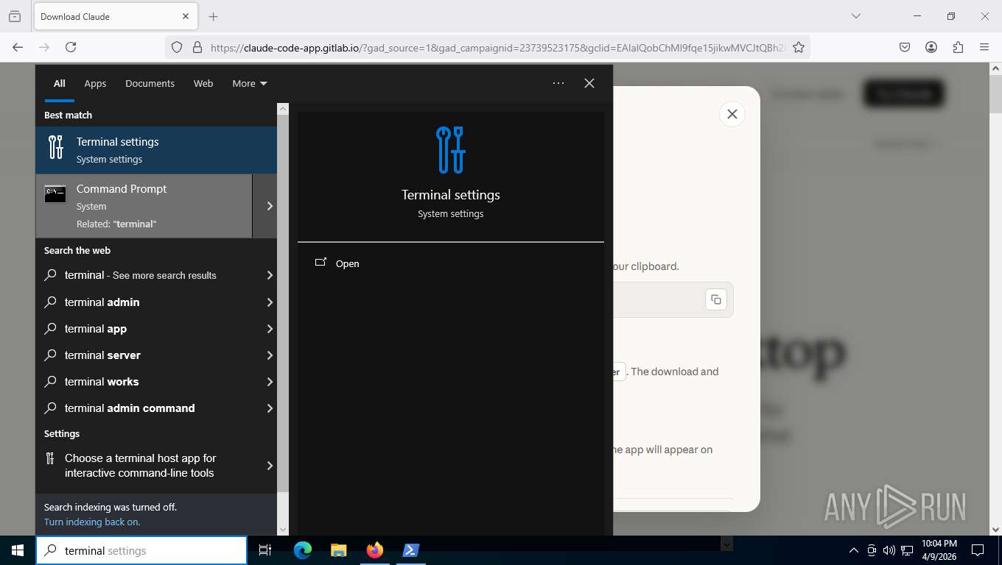The width and height of the screenshot is (1002, 565).
Task: Open Firefox Pocket save icon
Action: click(905, 47)
